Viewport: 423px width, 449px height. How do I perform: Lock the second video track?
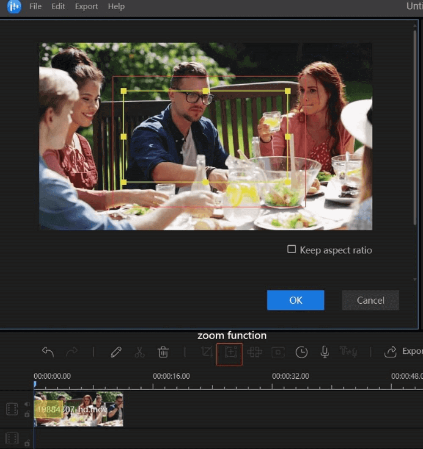[27, 443]
